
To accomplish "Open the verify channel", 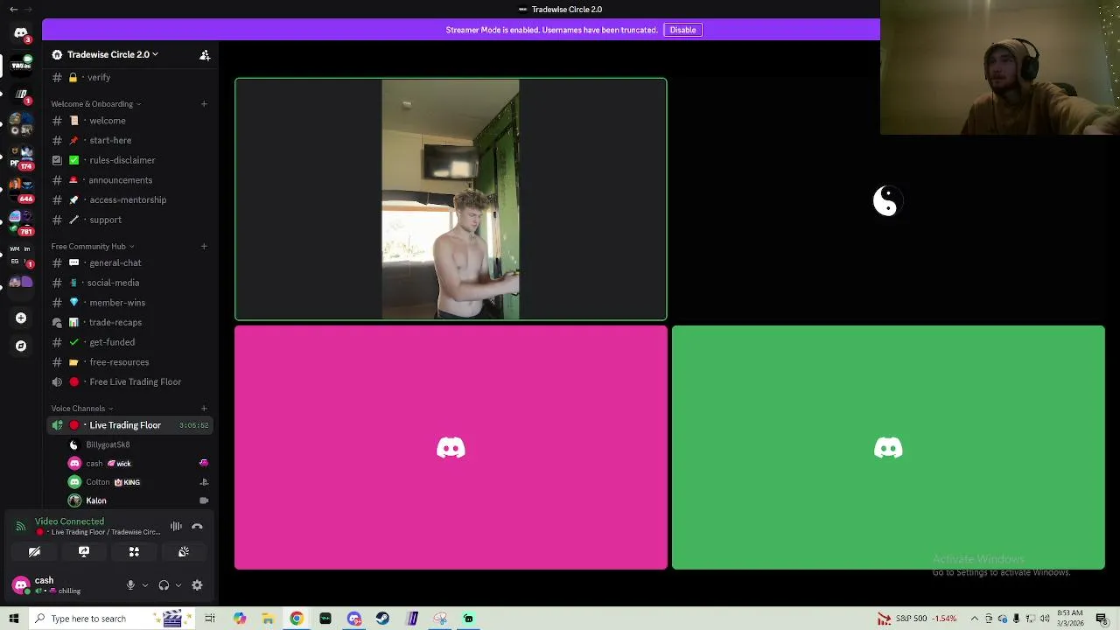I will click(x=129, y=78).
